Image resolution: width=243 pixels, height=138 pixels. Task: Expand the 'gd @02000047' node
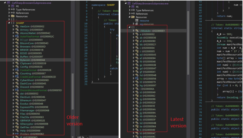pyautogui.click(x=133, y=68)
